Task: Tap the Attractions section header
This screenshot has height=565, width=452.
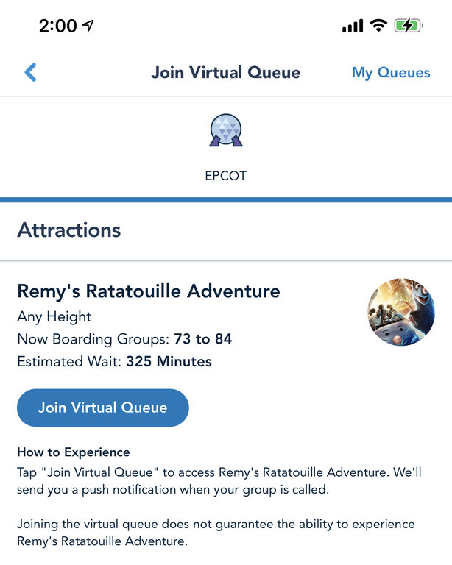Action: 69,230
